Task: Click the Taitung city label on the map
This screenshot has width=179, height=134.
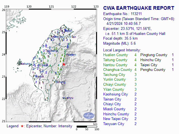Action: point(60,82)
